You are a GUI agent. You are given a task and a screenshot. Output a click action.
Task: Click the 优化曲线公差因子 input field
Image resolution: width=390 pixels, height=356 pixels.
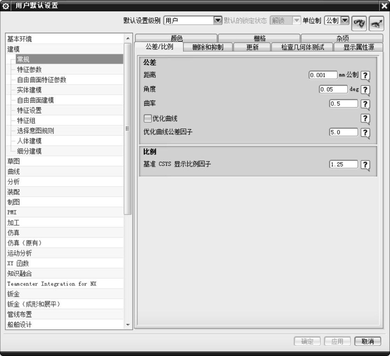(344, 132)
